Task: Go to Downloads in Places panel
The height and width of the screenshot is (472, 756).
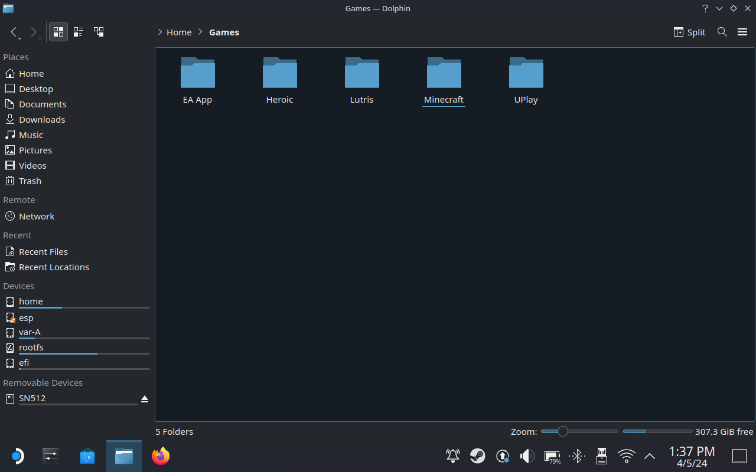Action: 41,119
